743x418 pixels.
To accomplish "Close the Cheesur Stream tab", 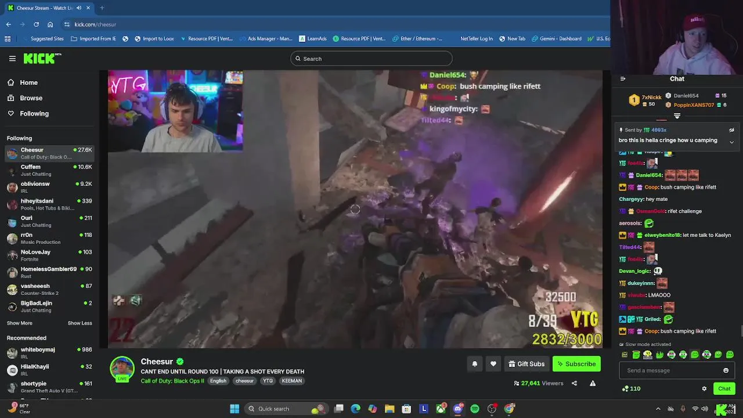I will click(x=87, y=8).
